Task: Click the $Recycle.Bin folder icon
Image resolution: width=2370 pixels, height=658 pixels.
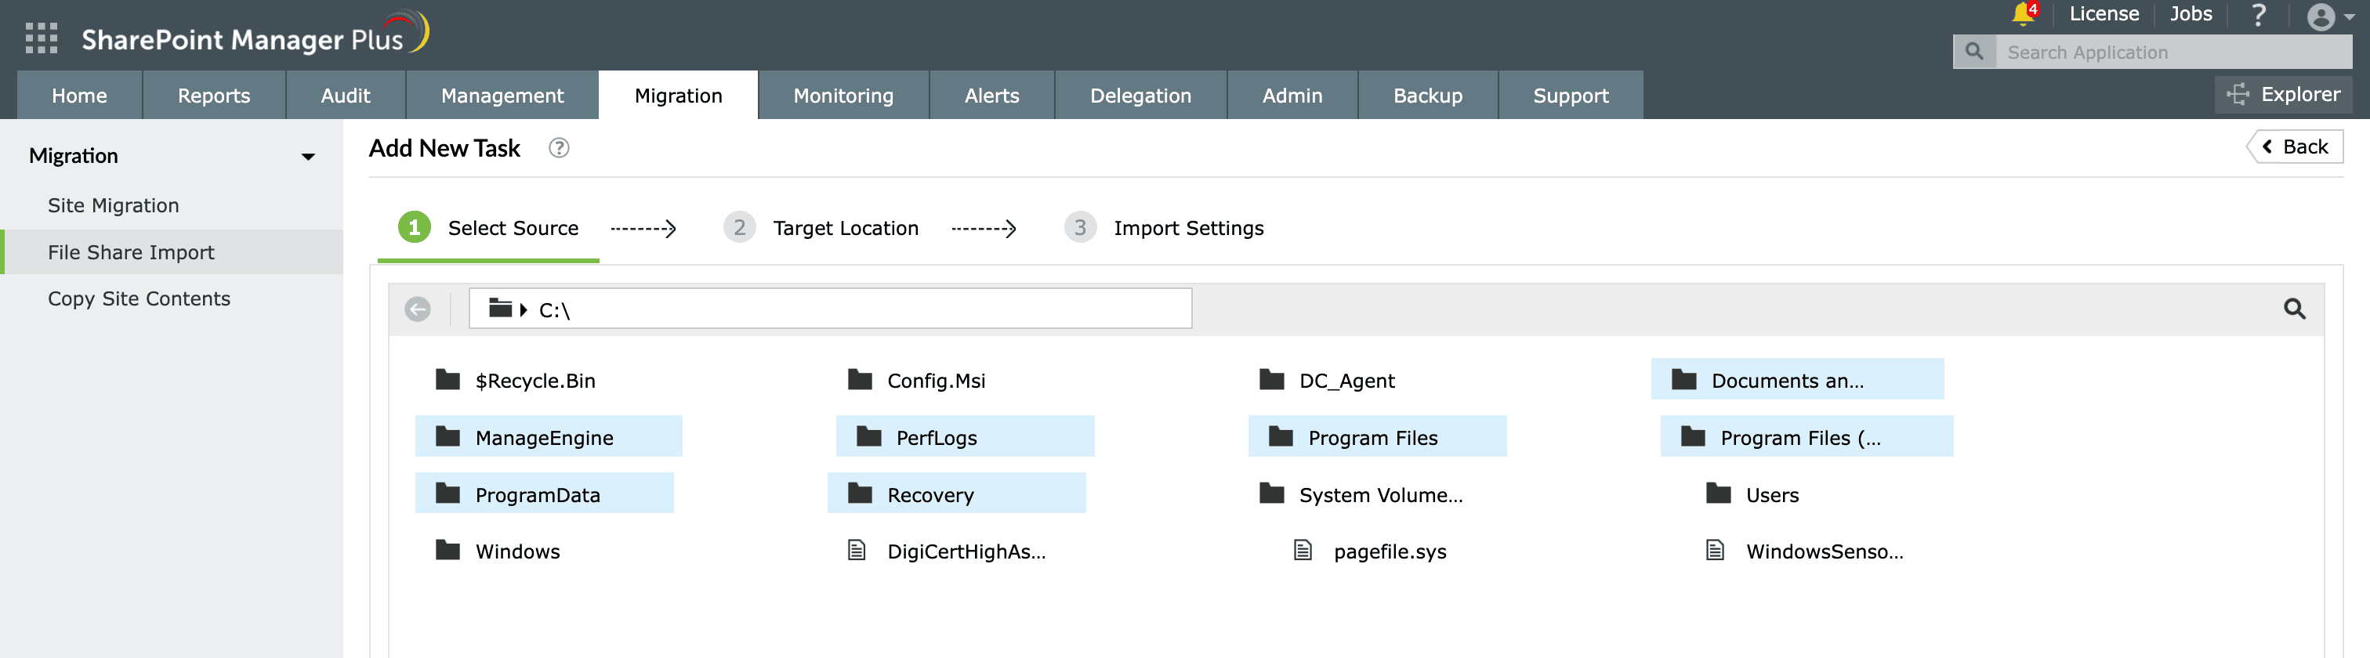Action: point(448,378)
